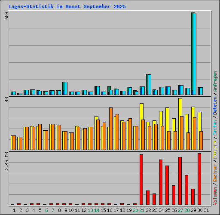This screenshot has height=215, width=220.
Task: Click the red volume bar for day 30
Action: coord(199,179)
